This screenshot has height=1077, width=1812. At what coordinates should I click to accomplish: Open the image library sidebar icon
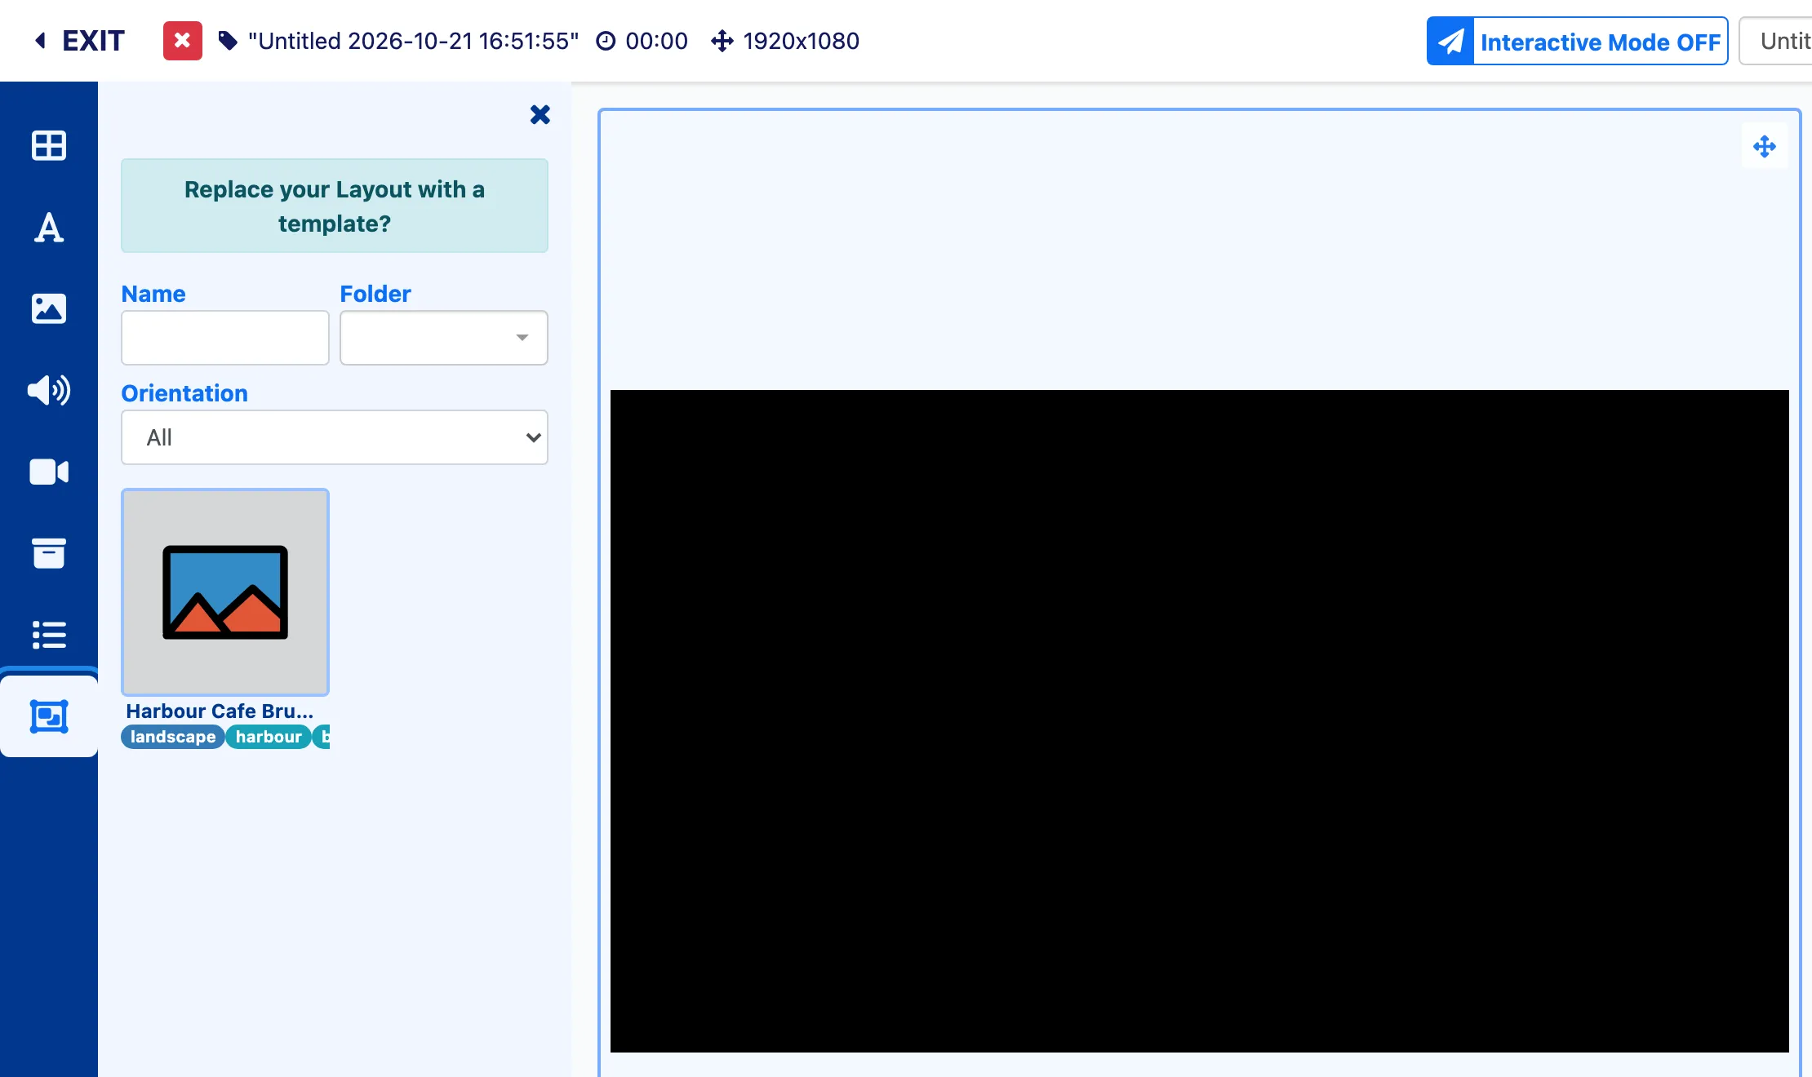pos(49,308)
